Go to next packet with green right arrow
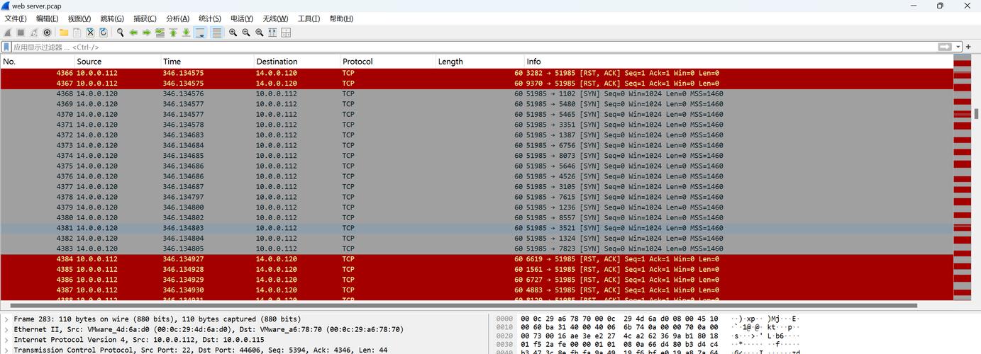 tap(147, 33)
